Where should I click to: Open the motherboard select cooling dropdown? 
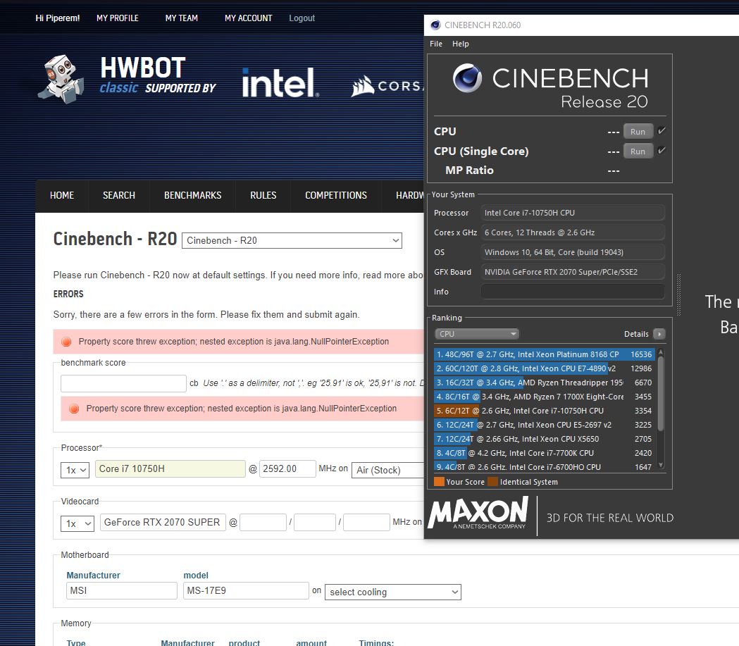pos(393,592)
